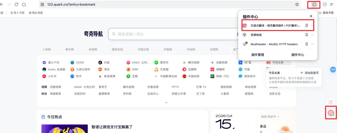Expand the site list chevron below categories
337x133 pixels.
(166, 103)
